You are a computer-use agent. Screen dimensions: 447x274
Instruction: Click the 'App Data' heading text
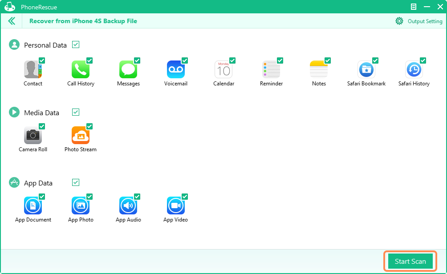pos(38,183)
